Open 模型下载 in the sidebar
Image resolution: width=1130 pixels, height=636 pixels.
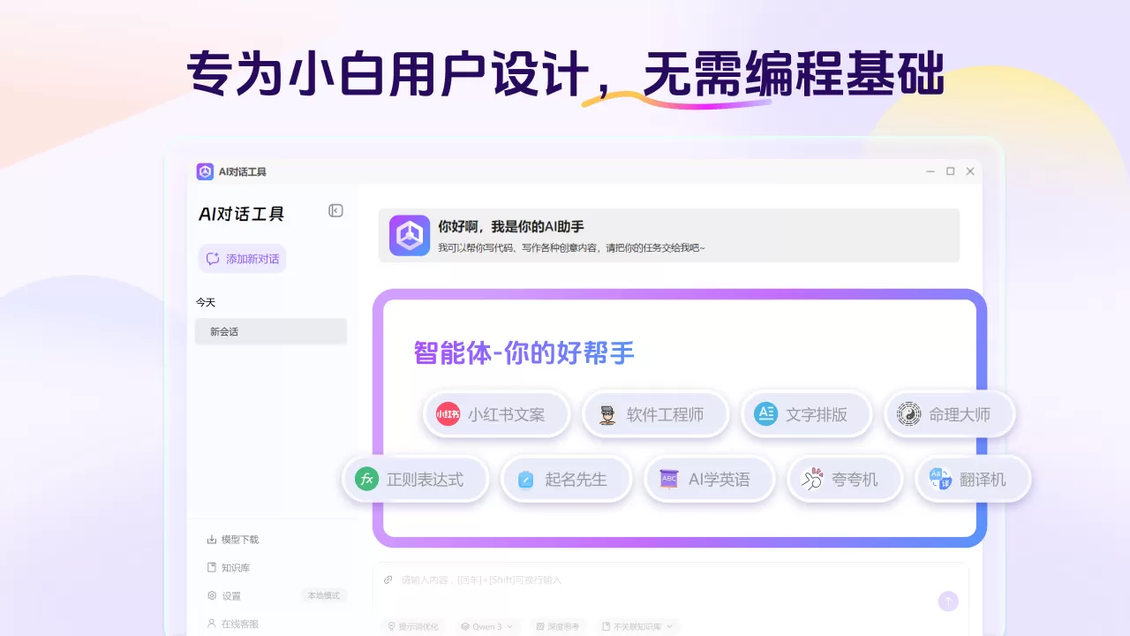[x=233, y=539]
